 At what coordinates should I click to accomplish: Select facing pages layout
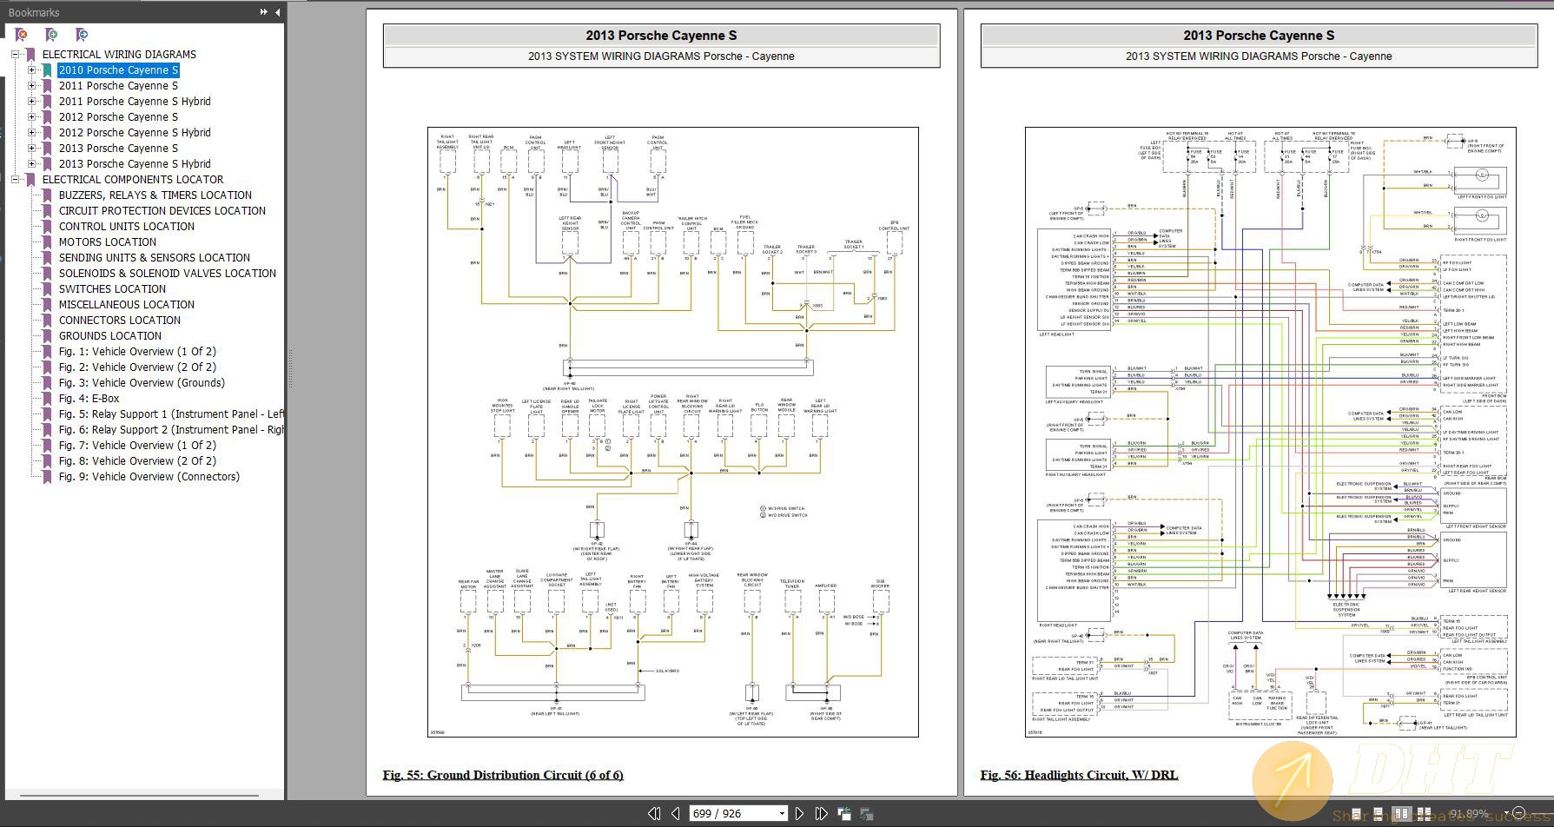1401,814
